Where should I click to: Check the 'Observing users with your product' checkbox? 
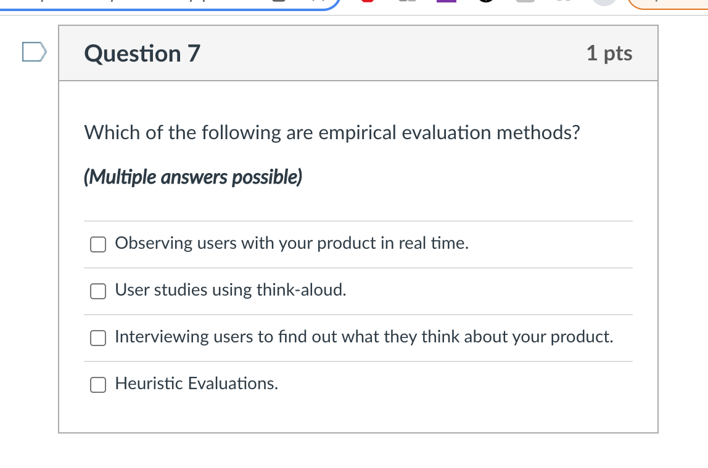point(98,244)
